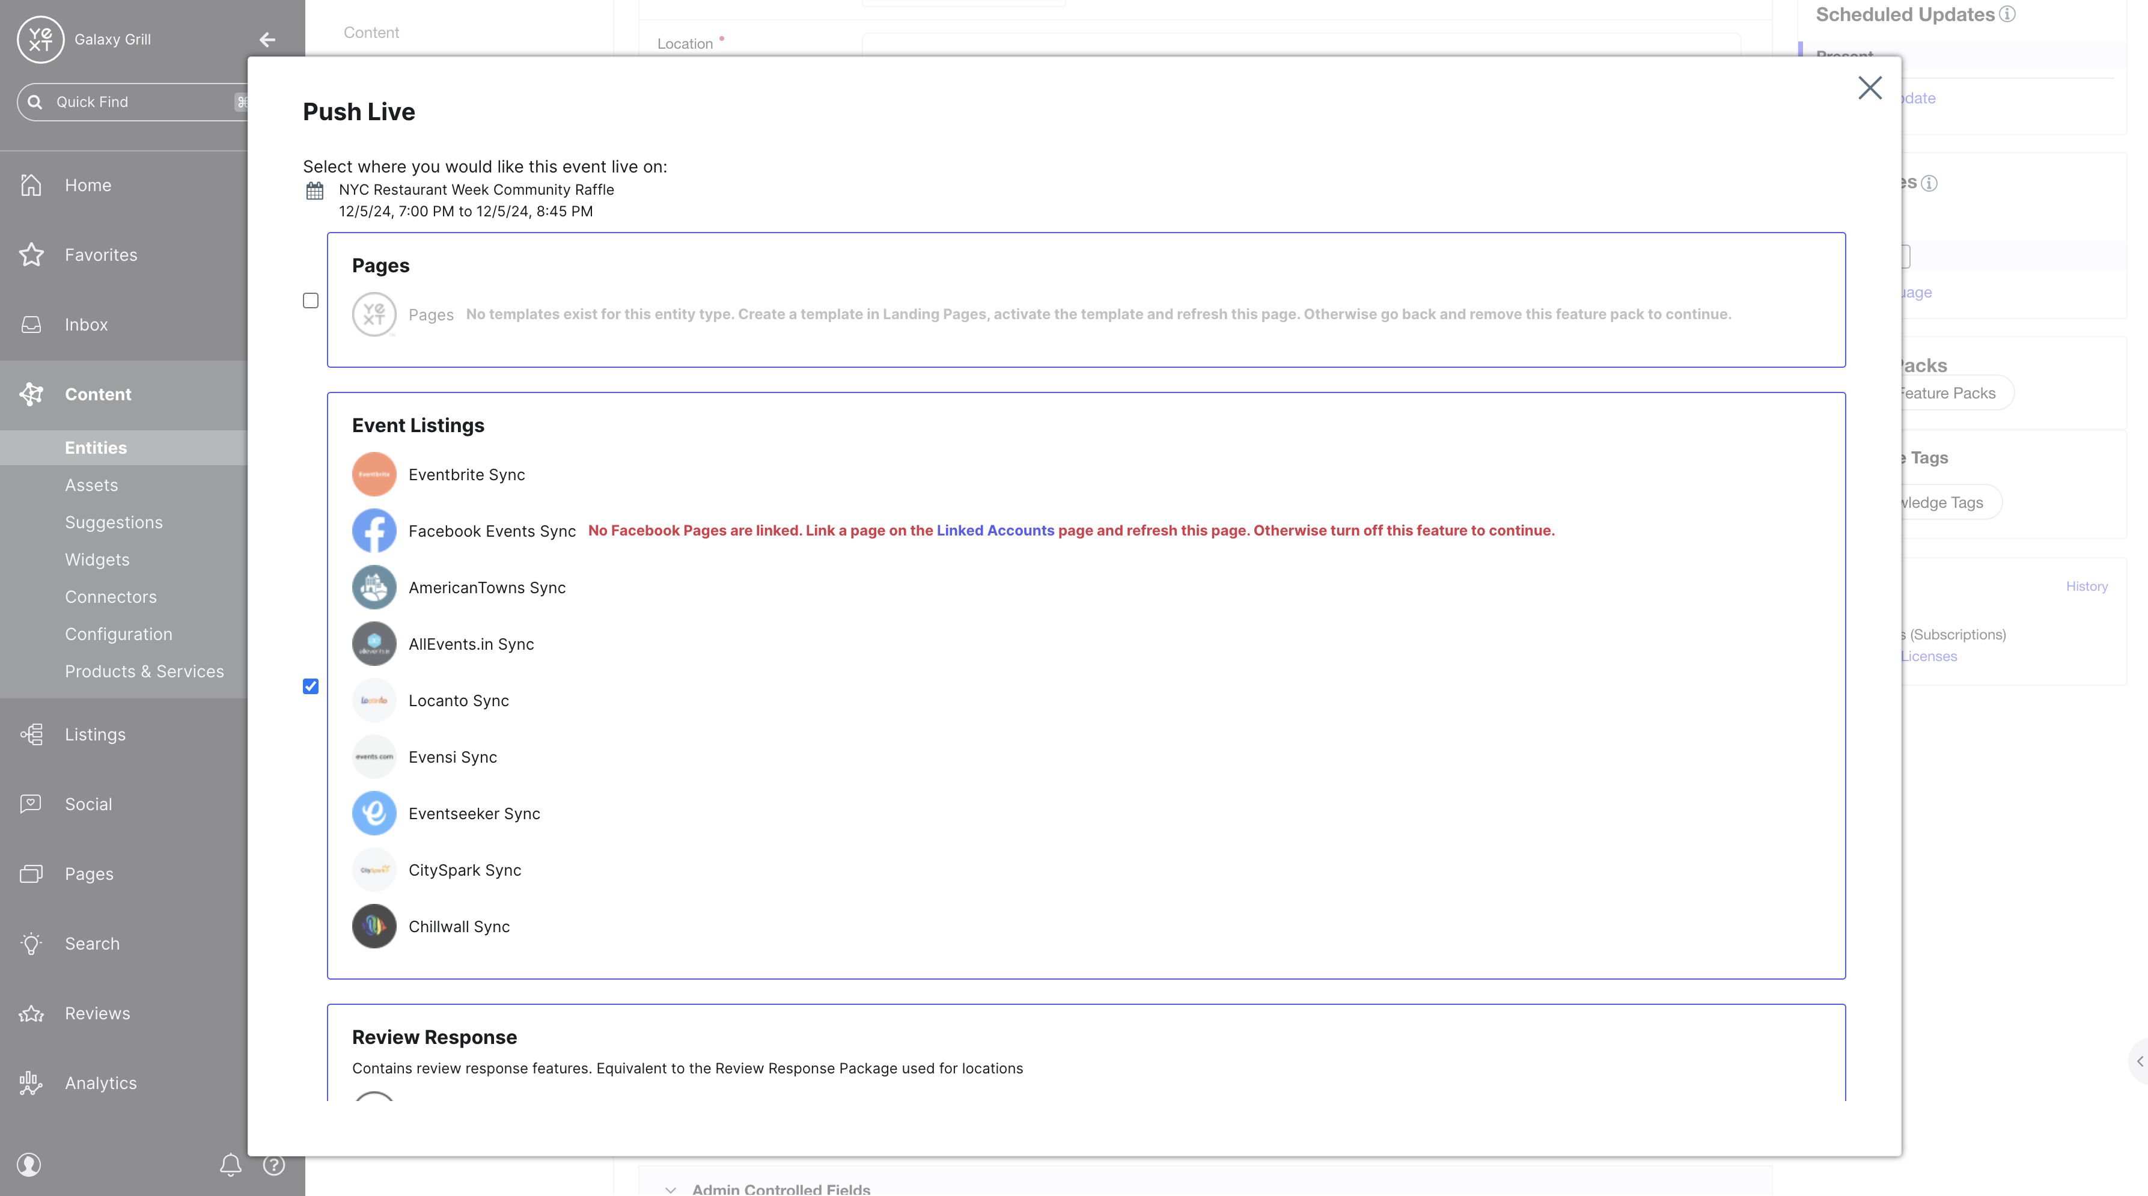This screenshot has height=1196, width=2148.
Task: Open the Linked Accounts page link
Action: (x=995, y=530)
